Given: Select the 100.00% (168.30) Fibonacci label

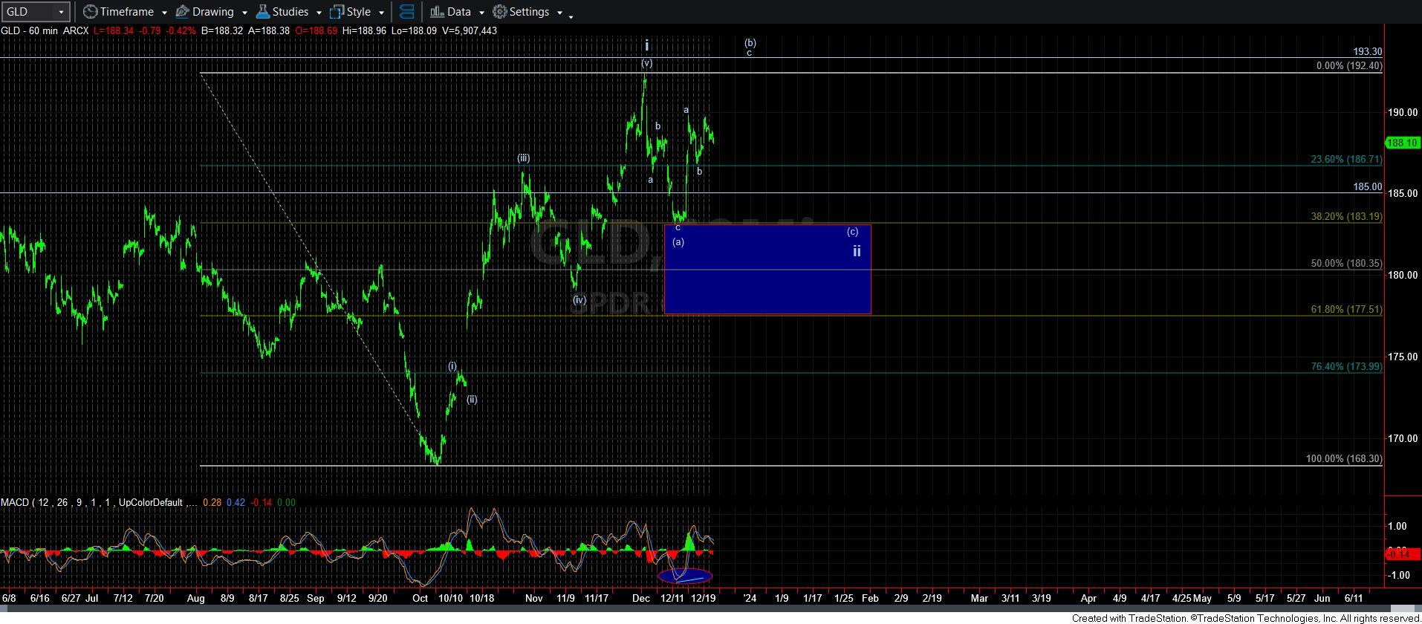Looking at the screenshot, I should pyautogui.click(x=1344, y=459).
